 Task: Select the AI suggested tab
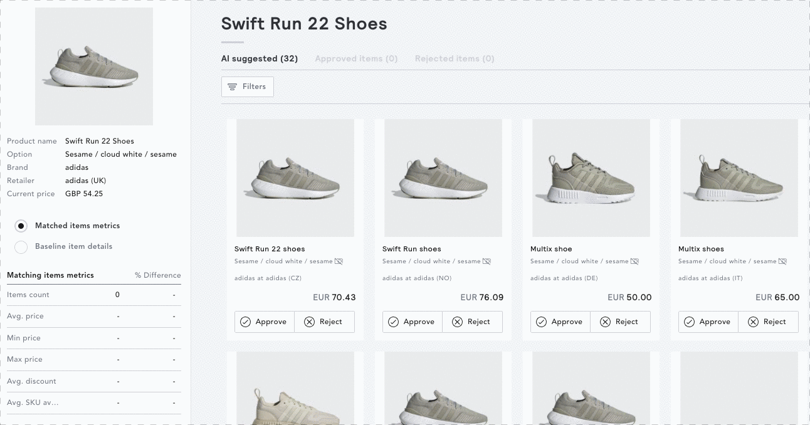(260, 59)
